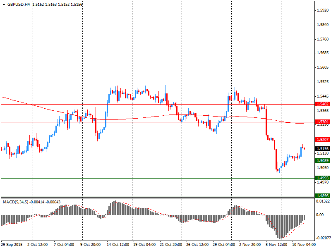This screenshot has height=248, width=331.
Task: Click the MACD 0.00 zero level label
Action: tap(320, 215)
